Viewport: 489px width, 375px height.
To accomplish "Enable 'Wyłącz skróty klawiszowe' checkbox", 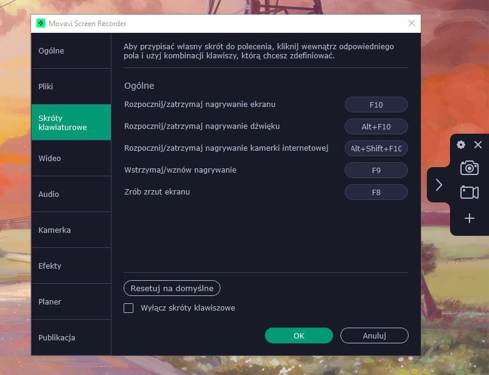I will [128, 308].
